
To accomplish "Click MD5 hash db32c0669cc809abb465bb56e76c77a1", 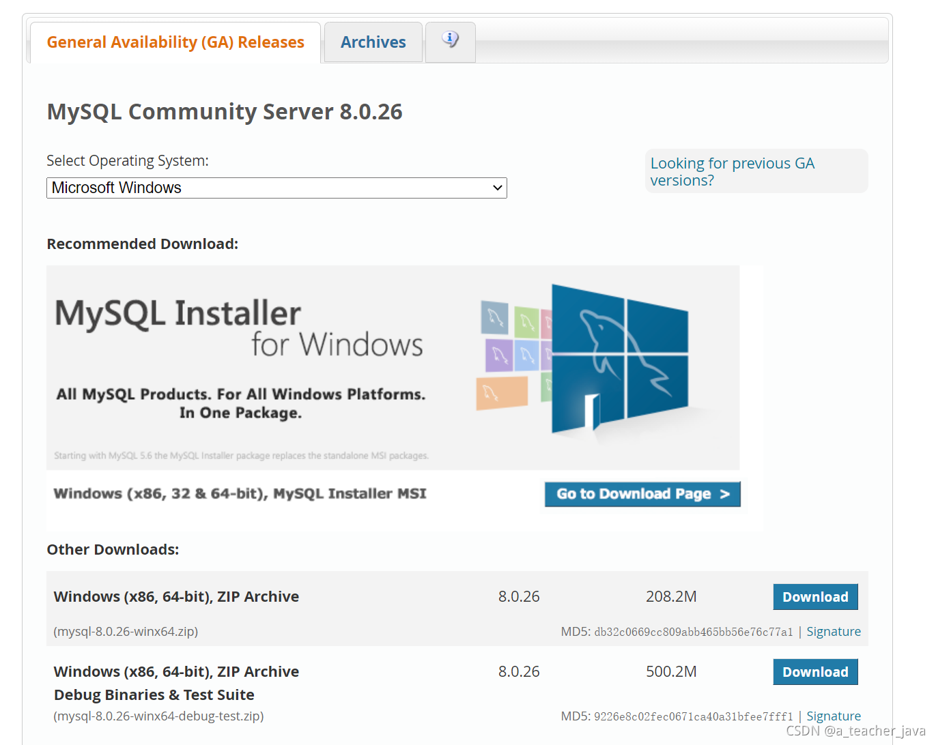I will click(694, 632).
